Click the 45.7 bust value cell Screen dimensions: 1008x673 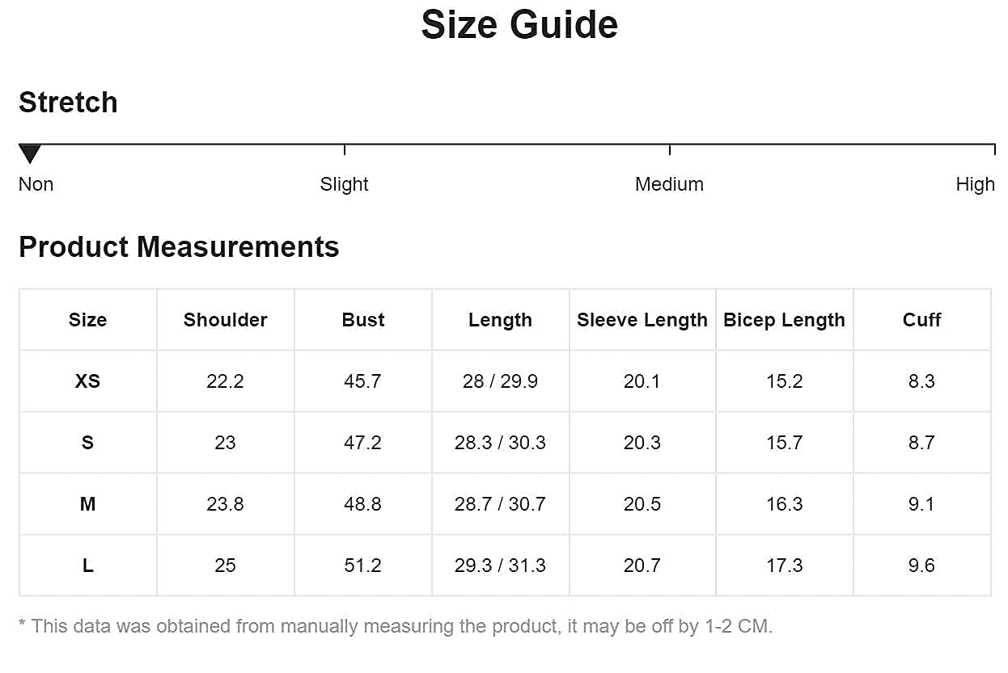coord(362,381)
